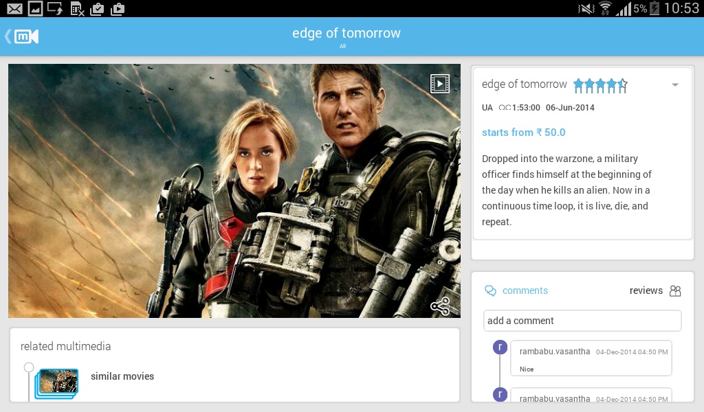This screenshot has width=704, height=412.
Task: Tap the Wi-Fi status icon
Action: pos(605,8)
